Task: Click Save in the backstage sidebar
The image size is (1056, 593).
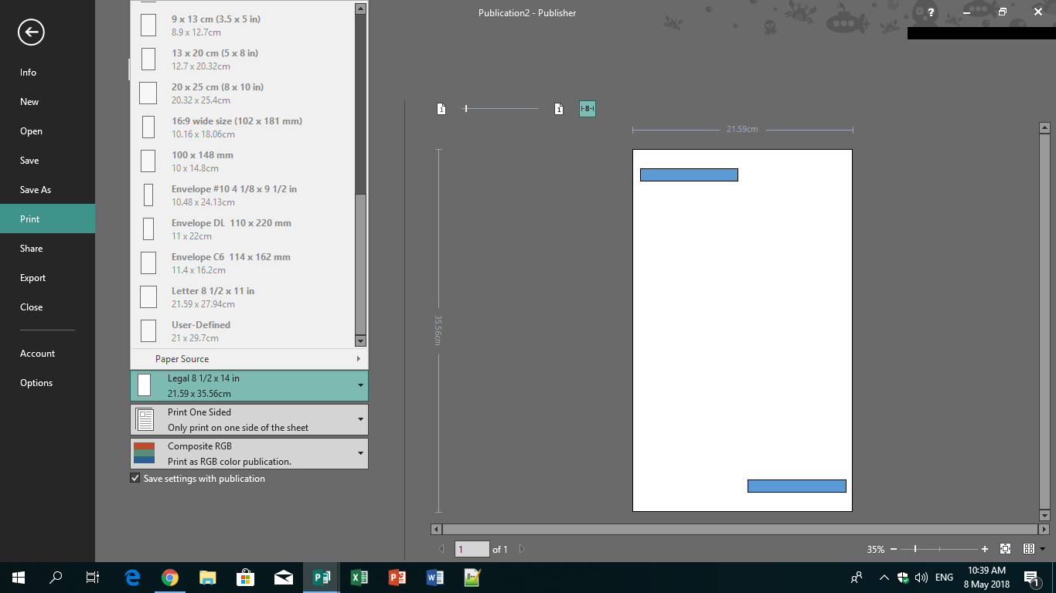Action: click(x=47, y=161)
